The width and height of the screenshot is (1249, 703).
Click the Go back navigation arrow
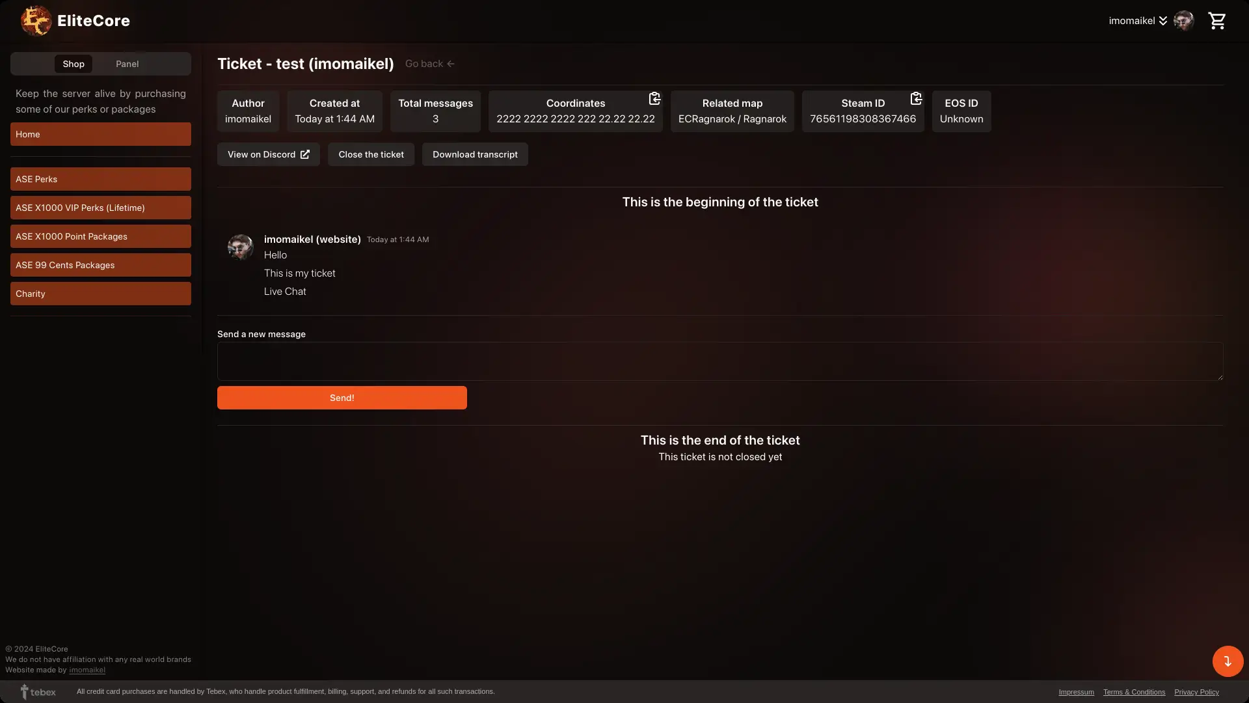tap(450, 64)
